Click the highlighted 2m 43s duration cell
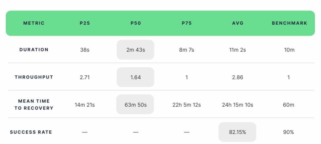The image size is (321, 144). (135, 50)
